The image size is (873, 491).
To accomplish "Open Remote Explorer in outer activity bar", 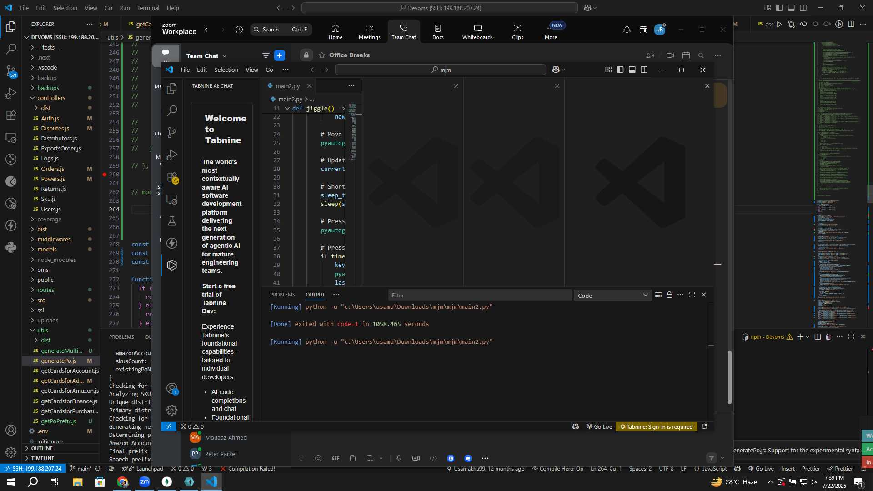I will (x=11, y=137).
